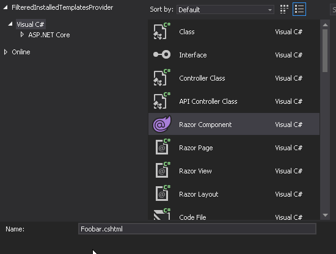Select the Online category label
The width and height of the screenshot is (336, 254).
click(x=21, y=52)
